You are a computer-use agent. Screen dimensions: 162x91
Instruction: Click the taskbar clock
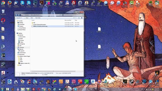[x=157, y=89]
